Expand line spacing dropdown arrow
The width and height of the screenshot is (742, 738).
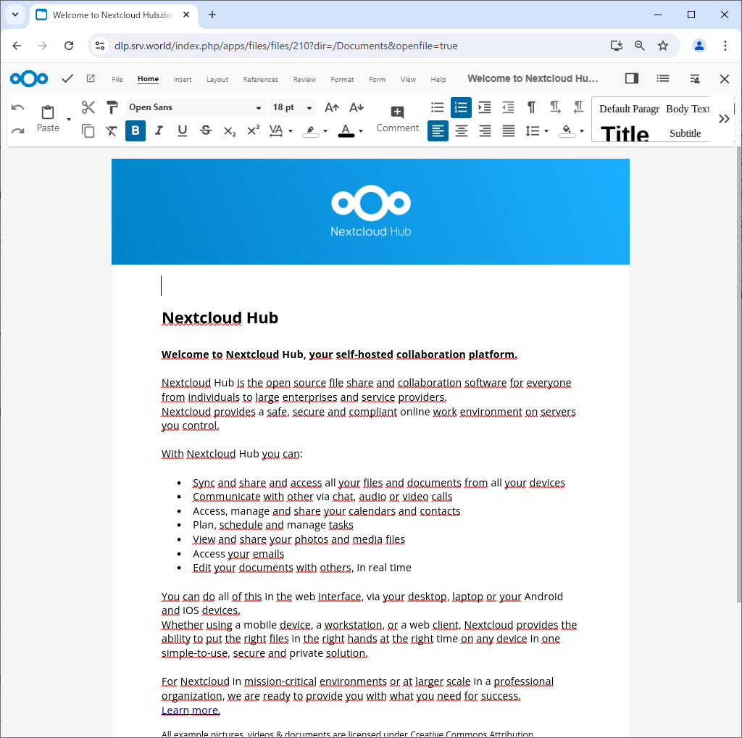pos(546,131)
